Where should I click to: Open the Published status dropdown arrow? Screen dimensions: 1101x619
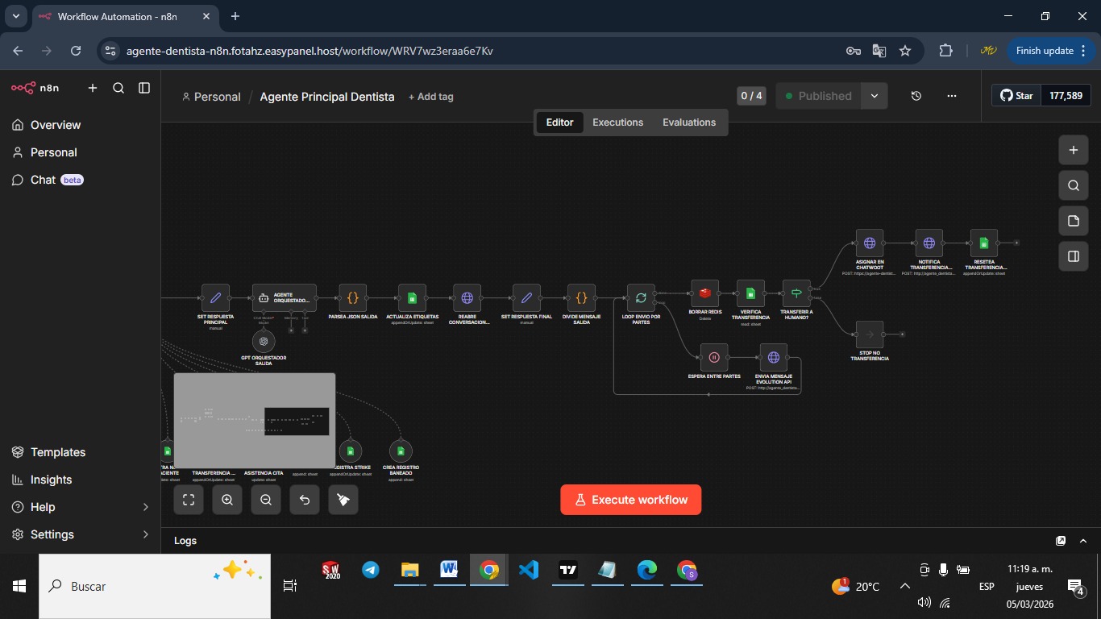click(875, 96)
